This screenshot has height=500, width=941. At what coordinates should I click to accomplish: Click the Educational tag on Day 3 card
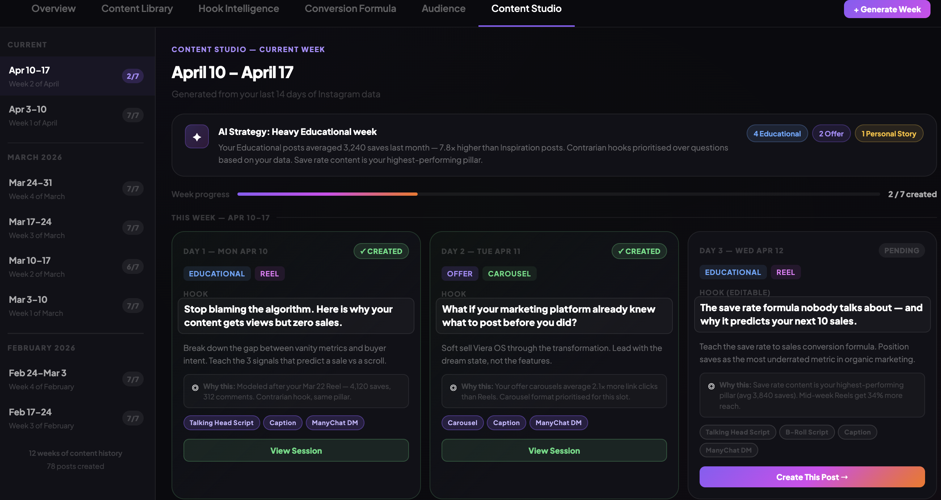point(733,272)
